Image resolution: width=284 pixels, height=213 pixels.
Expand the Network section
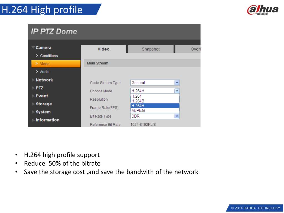pyautogui.click(x=42, y=80)
